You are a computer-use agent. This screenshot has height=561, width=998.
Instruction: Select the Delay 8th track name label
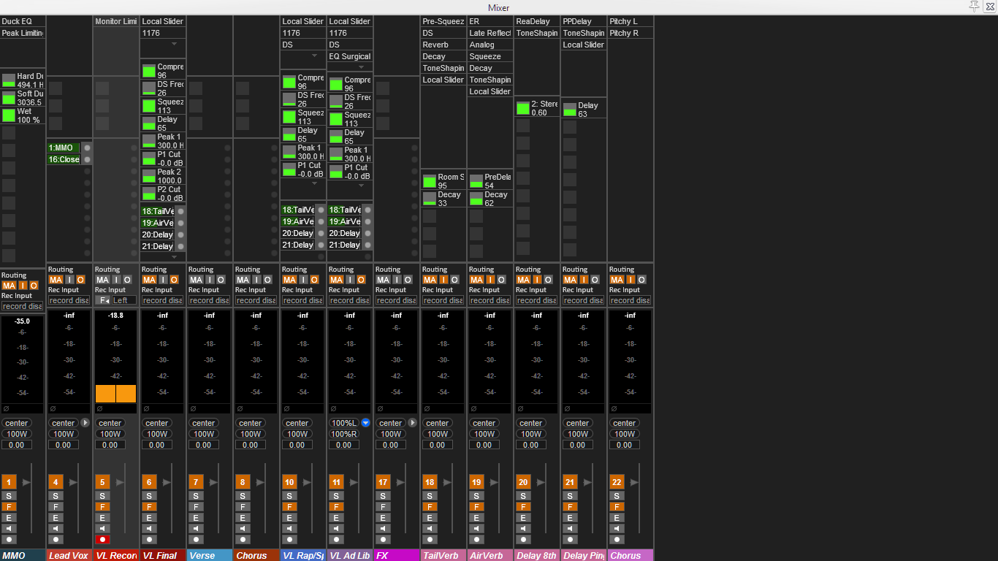coord(536,556)
